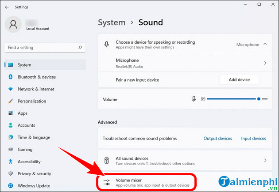Click the Time & language globe icon
This screenshot has height=192, width=279.
(11, 137)
